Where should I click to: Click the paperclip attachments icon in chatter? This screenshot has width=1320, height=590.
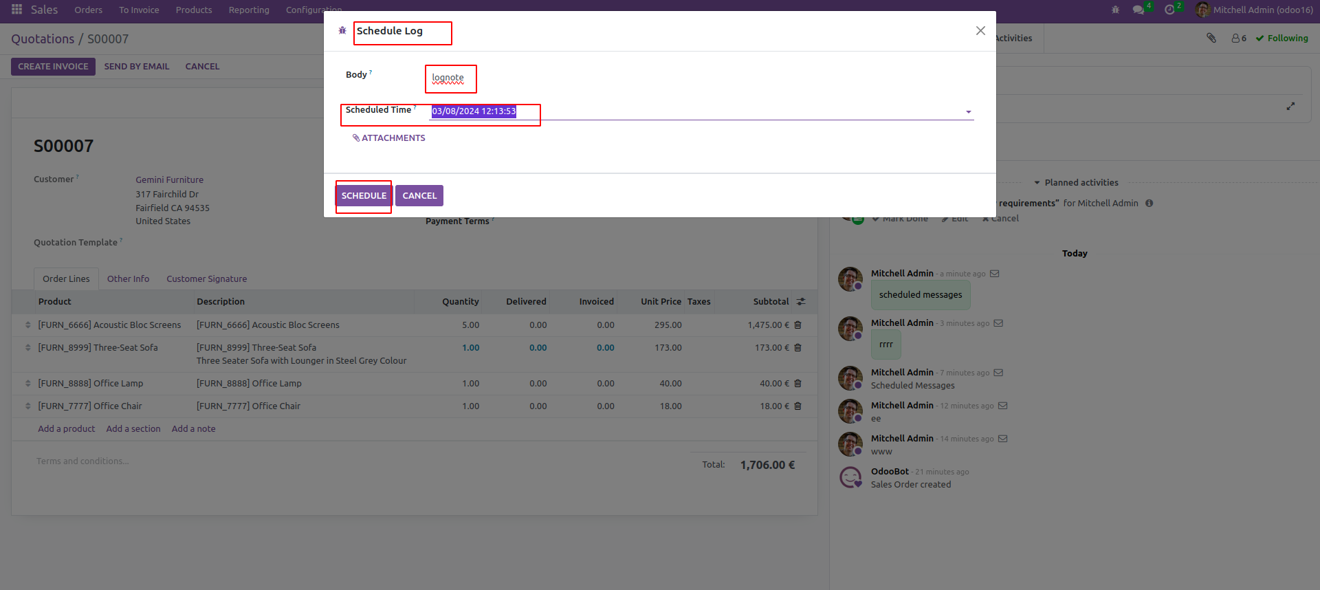[1211, 39]
